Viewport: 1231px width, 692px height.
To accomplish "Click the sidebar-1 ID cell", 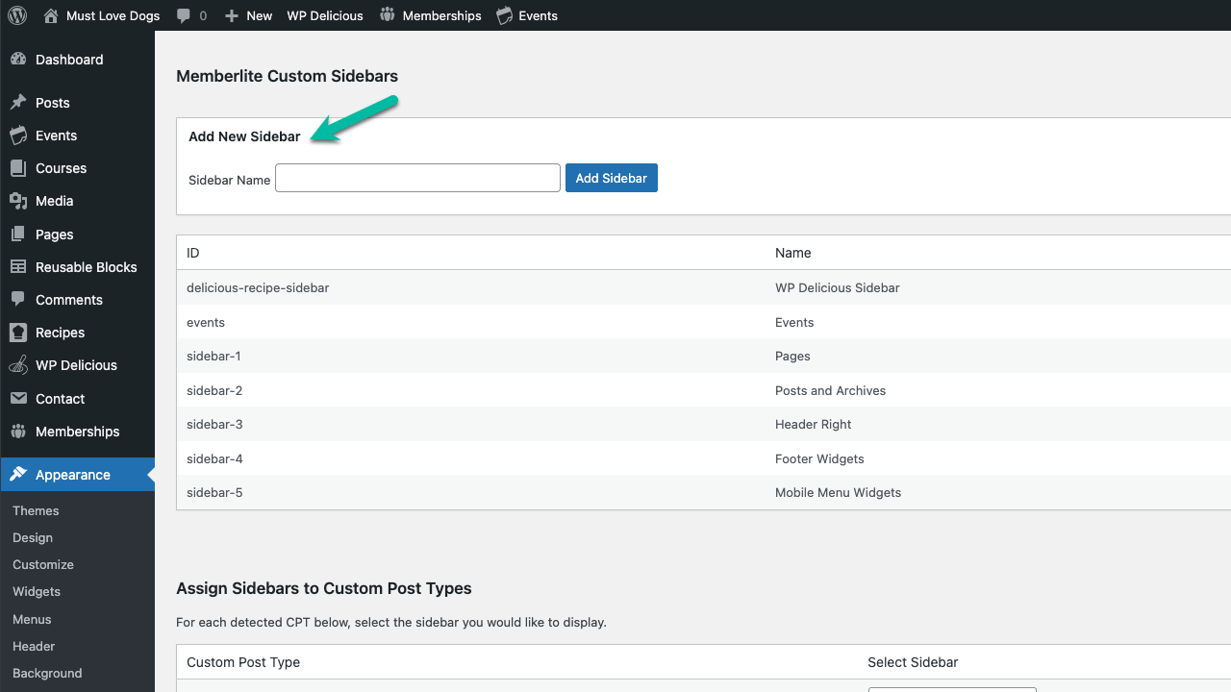I will pos(214,356).
